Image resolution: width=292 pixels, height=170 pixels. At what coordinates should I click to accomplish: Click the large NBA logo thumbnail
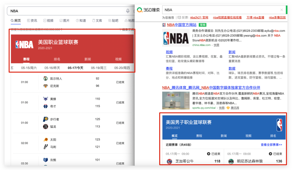[176, 38]
